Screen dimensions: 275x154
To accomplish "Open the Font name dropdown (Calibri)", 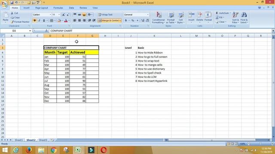I will [50, 15].
